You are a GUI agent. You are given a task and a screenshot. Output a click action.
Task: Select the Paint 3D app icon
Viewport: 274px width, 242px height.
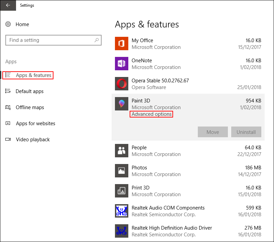click(121, 104)
